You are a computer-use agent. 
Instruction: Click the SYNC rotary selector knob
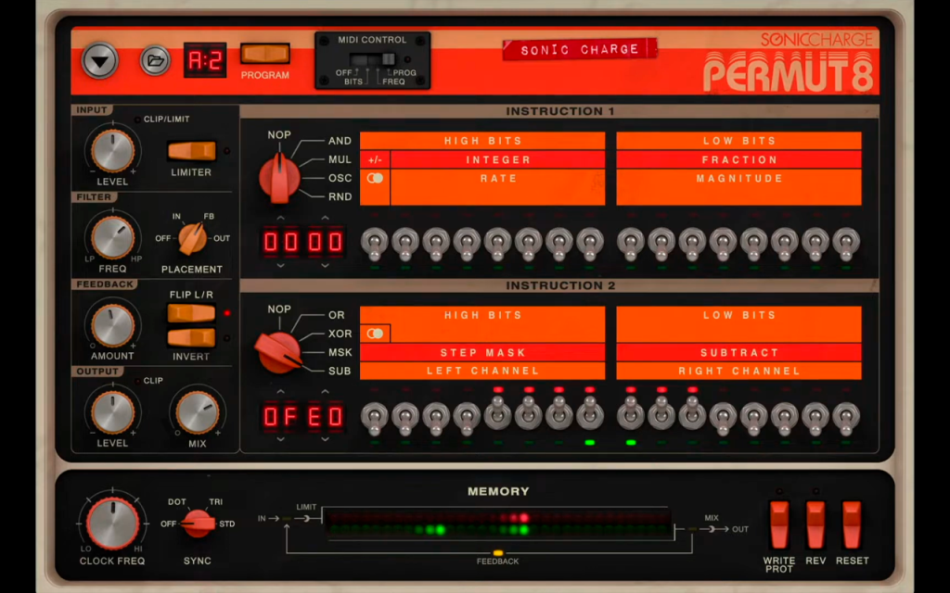[x=199, y=524]
